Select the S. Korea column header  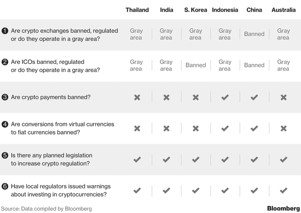click(x=196, y=10)
